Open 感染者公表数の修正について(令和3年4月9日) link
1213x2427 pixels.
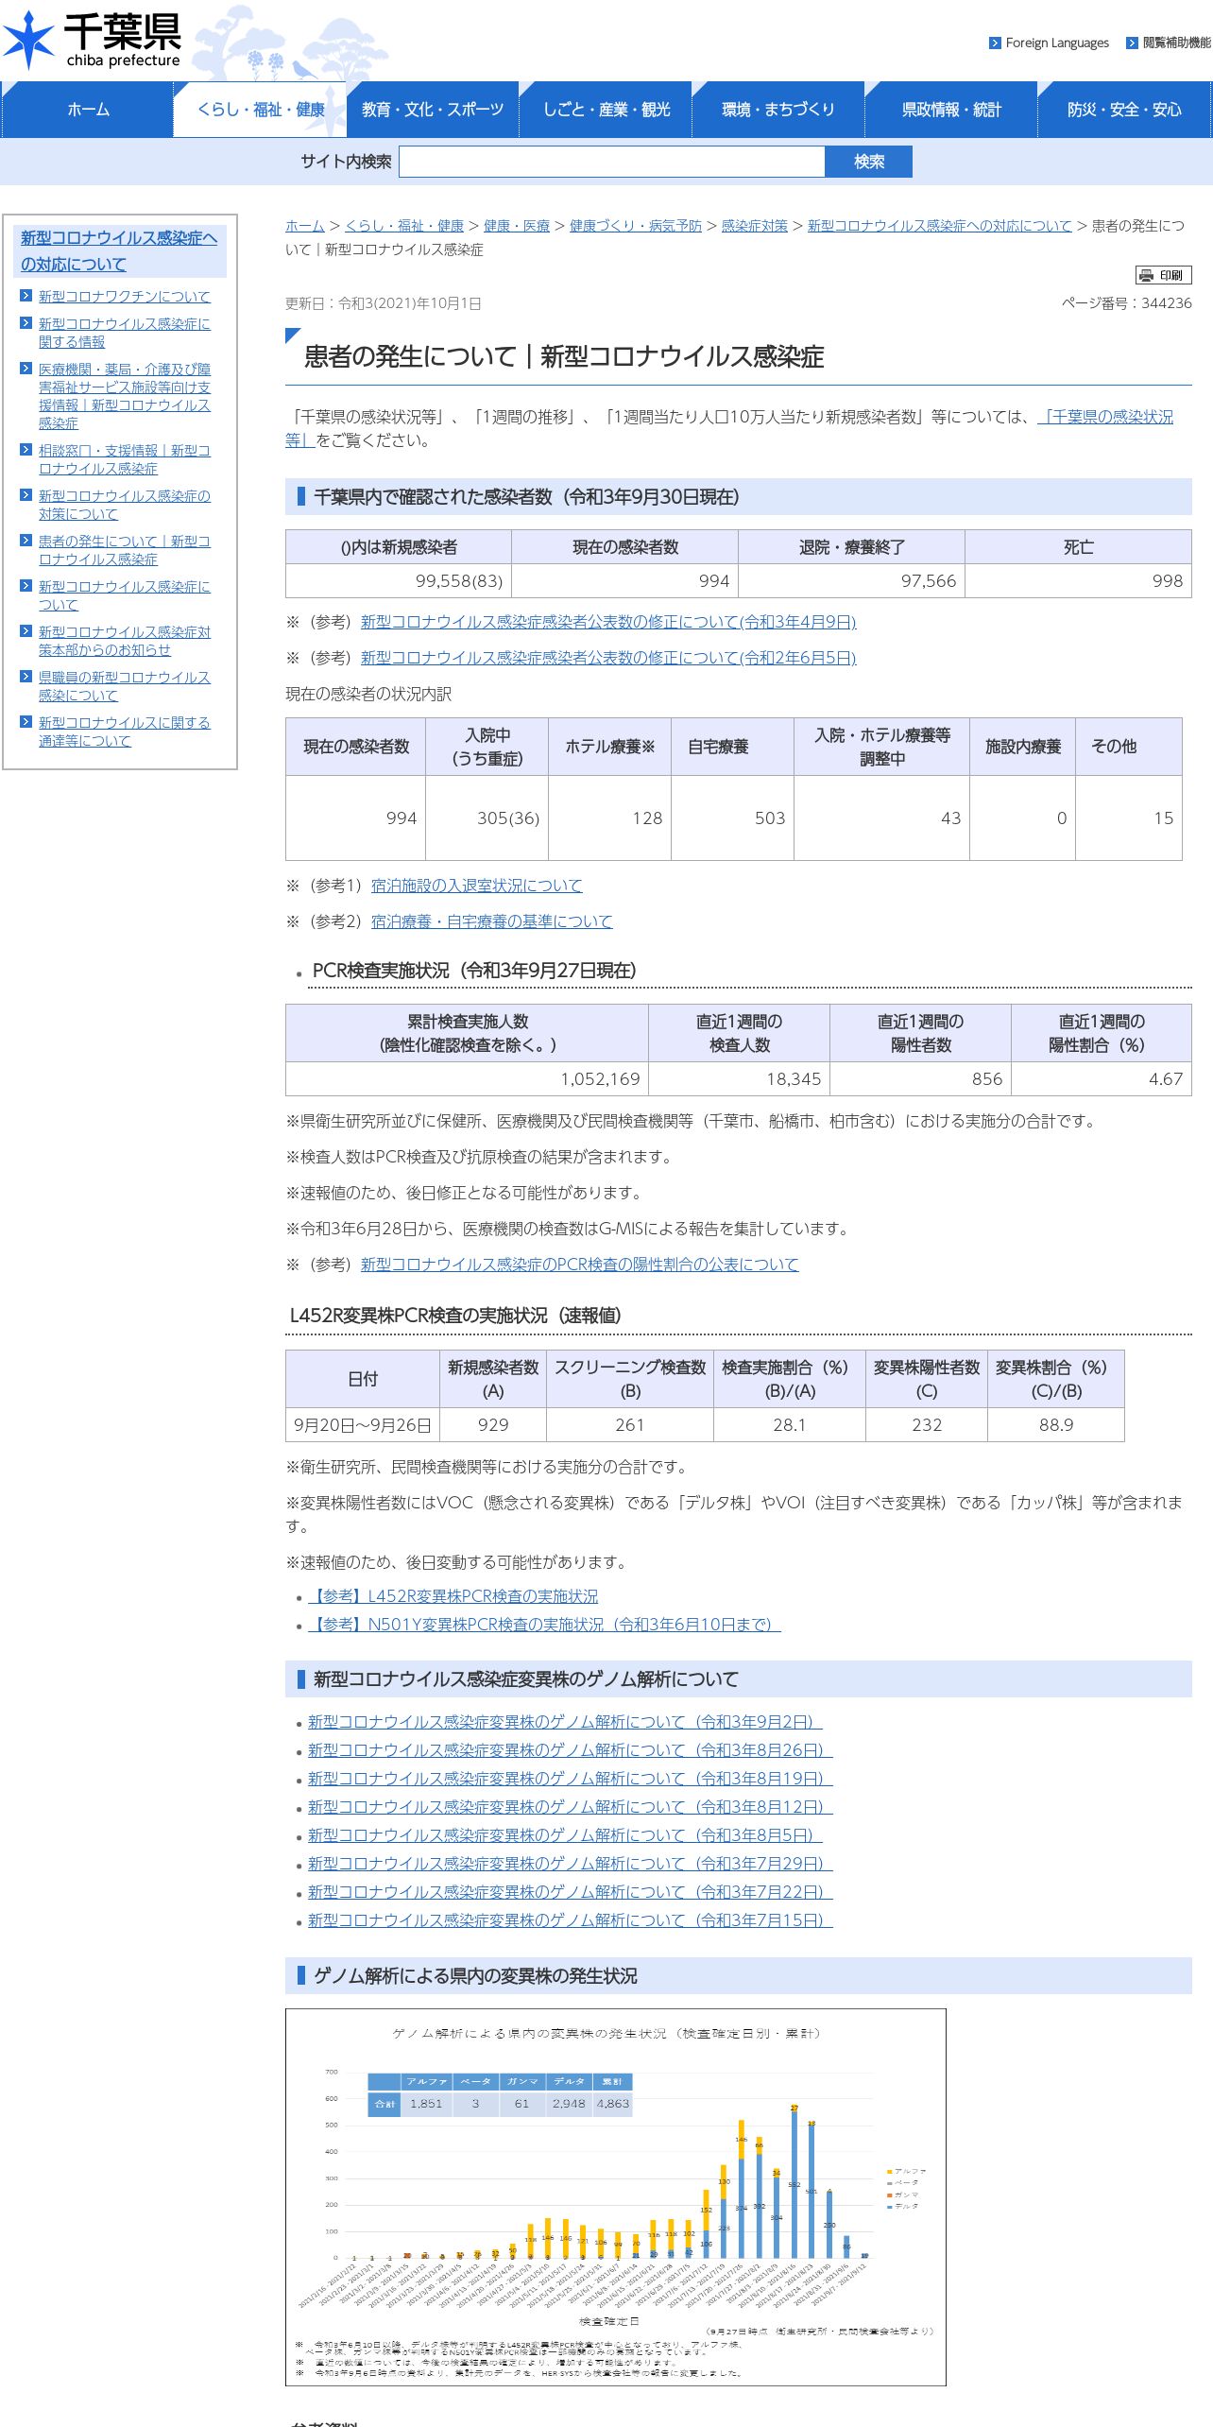pos(608,622)
